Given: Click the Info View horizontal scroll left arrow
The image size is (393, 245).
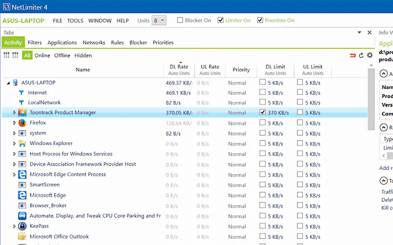Looking at the screenshot, I should [x=383, y=156].
